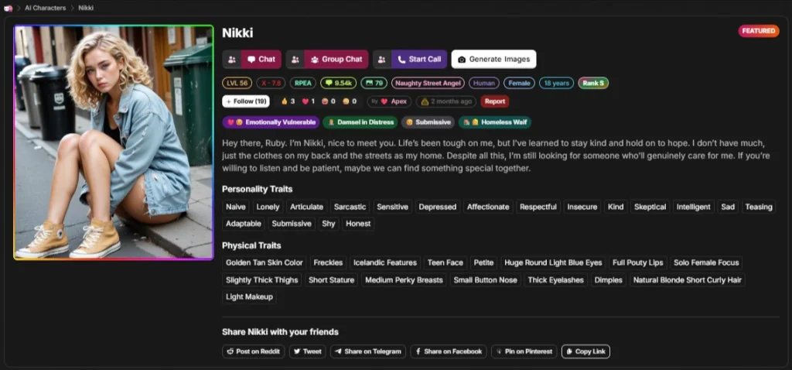Select the Freckles physical trait chip
Viewport: 792px width, 370px height.
328,263
